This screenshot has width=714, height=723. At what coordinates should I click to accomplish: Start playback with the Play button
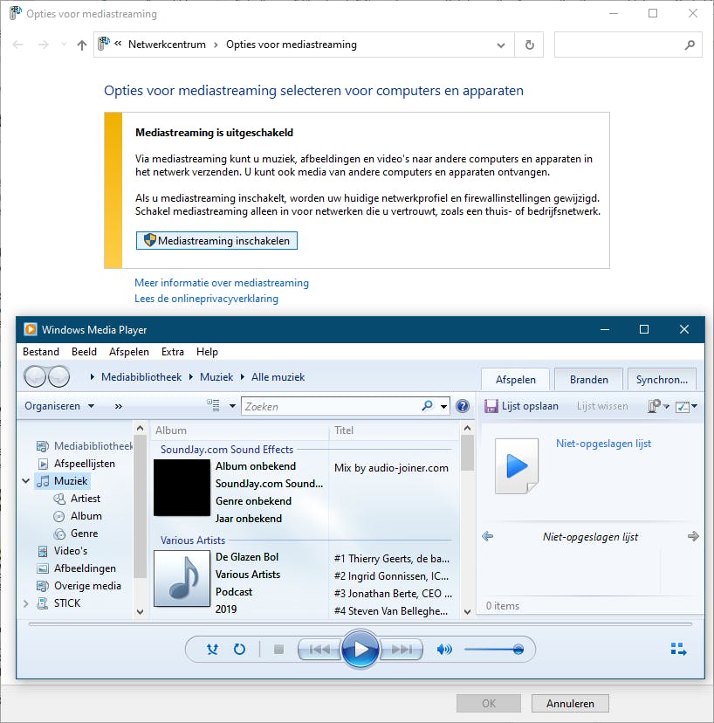360,650
